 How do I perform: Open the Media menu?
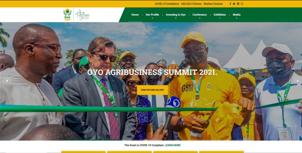pos(237,15)
